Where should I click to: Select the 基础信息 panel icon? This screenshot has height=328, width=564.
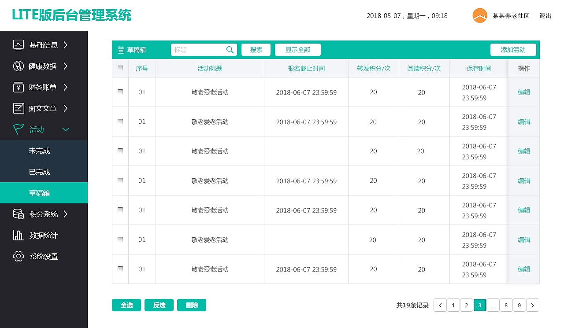[18, 44]
